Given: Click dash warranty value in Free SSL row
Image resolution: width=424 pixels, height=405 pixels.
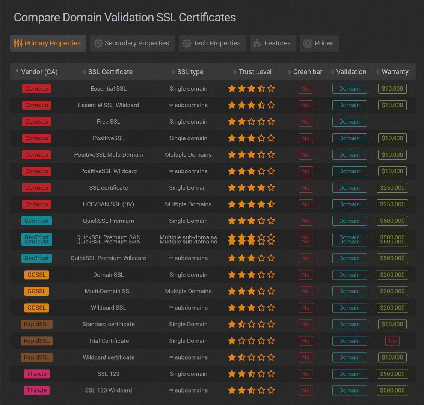Looking at the screenshot, I should click(392, 122).
